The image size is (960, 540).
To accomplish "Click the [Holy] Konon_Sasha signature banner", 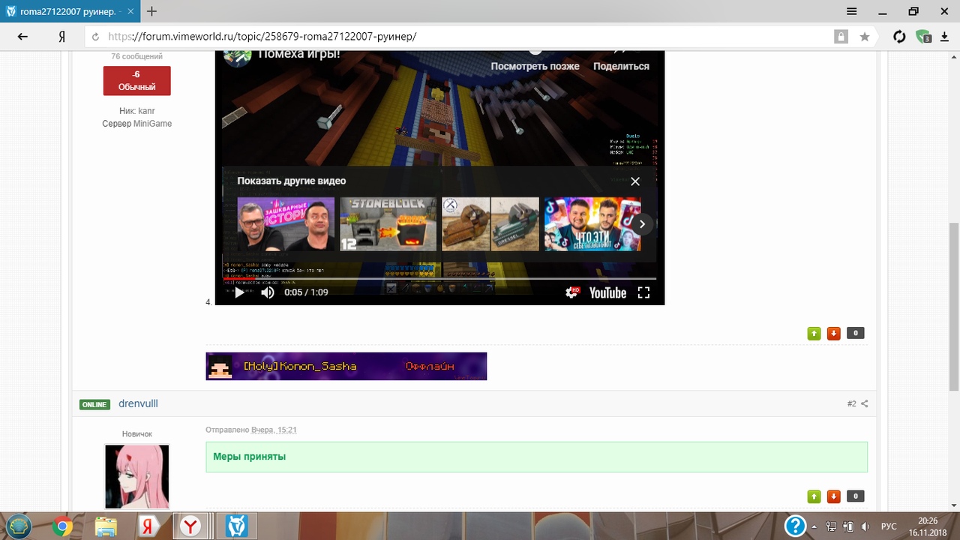I will [x=346, y=366].
